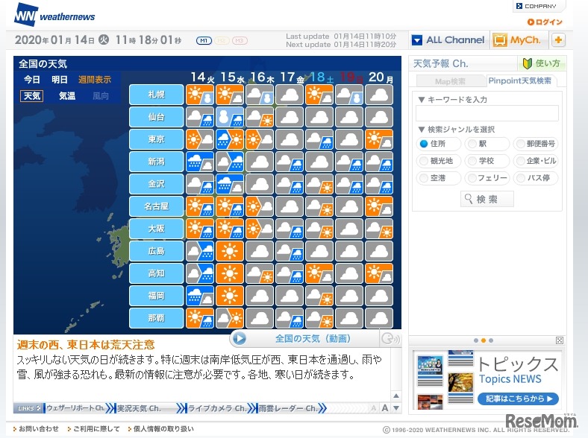
Task: Click the 福岡 city button
Action: tap(157, 296)
